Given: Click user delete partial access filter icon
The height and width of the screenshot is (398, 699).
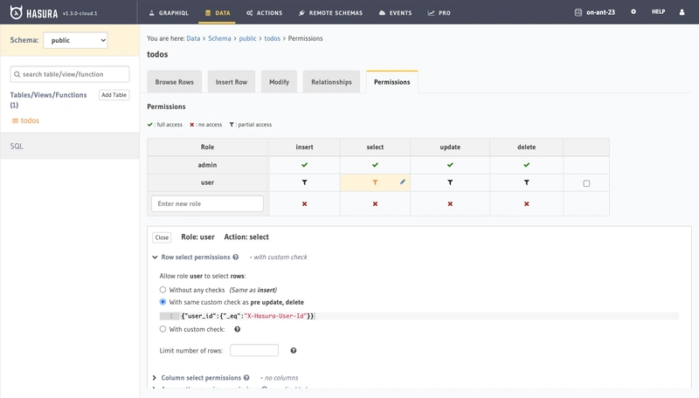Looking at the screenshot, I should coord(527,182).
